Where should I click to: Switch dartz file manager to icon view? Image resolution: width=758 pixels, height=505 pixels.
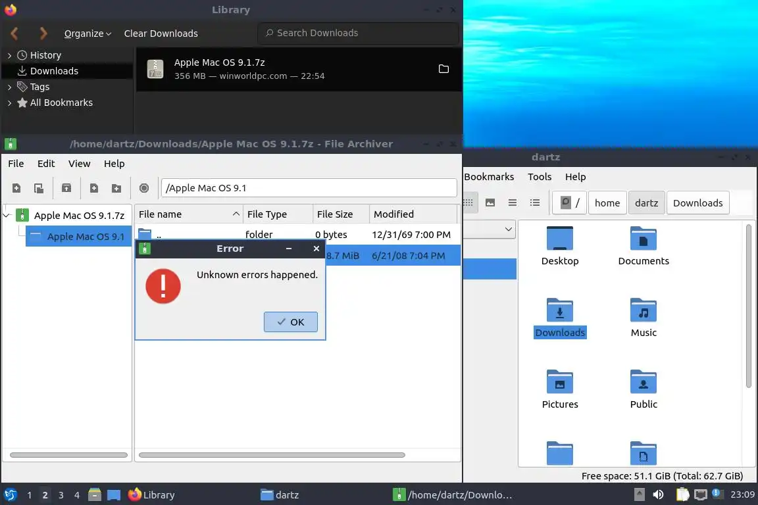pos(468,203)
